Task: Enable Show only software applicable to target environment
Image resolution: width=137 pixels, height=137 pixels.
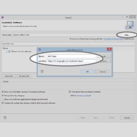Action: pyautogui.click(x=3, y=99)
